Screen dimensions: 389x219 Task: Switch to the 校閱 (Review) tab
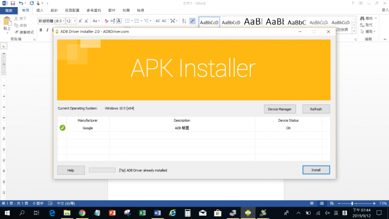click(x=126, y=10)
